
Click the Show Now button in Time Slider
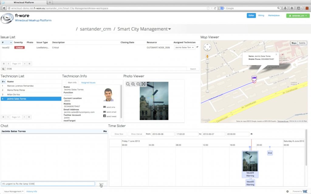tap(118, 134)
